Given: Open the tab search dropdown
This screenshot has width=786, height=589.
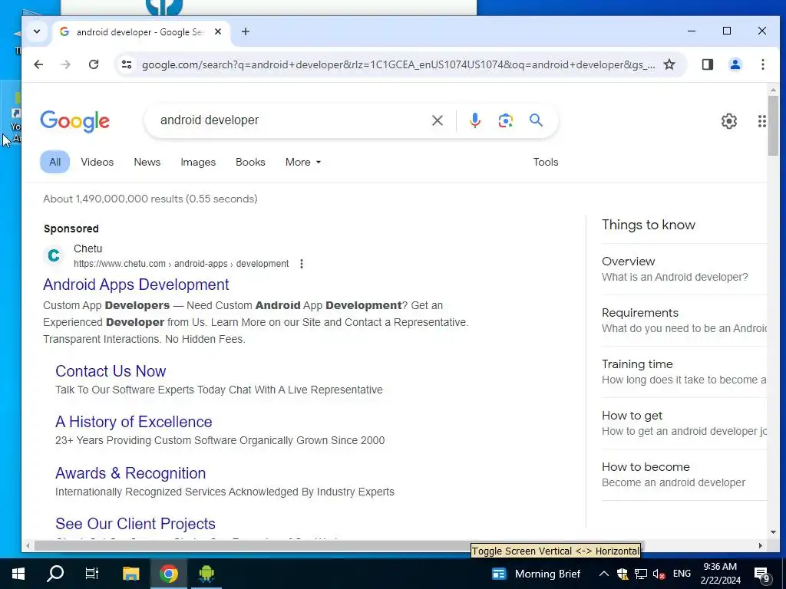Looking at the screenshot, I should pos(37,31).
